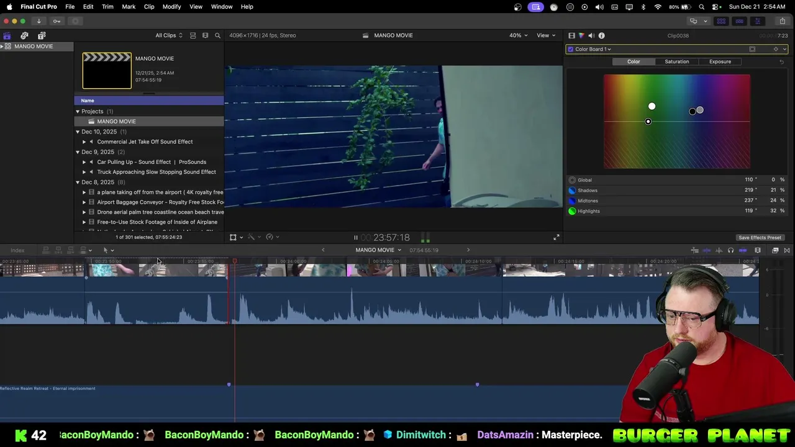Show the Photos and Audio sidebar
This screenshot has width=795, height=447.
pos(24,35)
